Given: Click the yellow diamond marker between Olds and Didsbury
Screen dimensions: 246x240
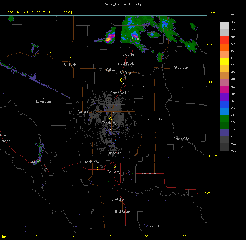Looking at the screenshot, I should pyautogui.click(x=111, y=119).
